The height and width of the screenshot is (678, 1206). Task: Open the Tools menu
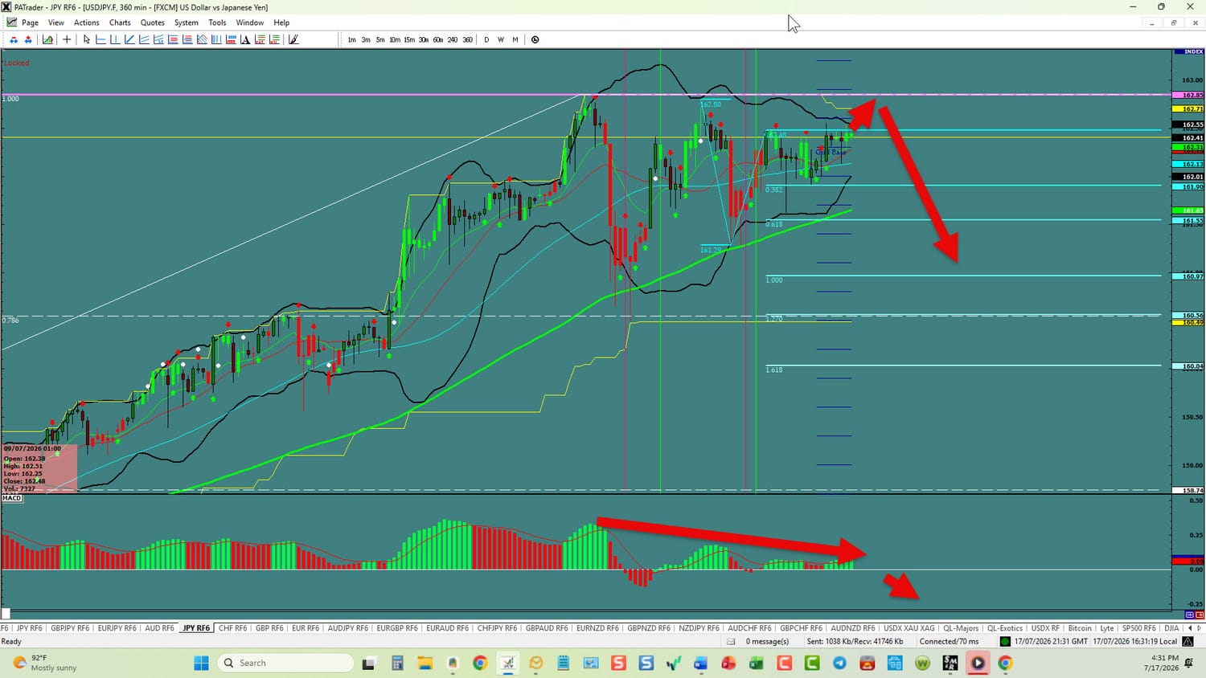[x=217, y=22]
